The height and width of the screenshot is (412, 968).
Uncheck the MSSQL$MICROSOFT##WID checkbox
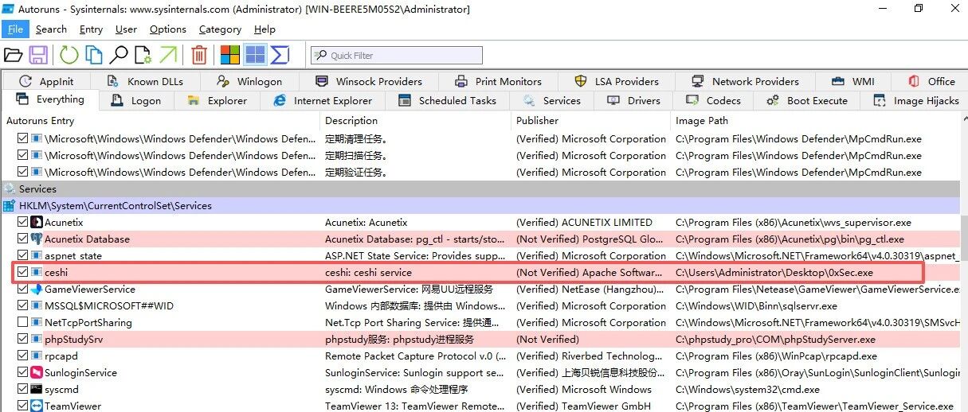click(22, 306)
